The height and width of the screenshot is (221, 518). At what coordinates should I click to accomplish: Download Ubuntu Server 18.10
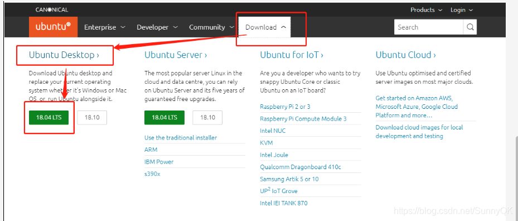pyautogui.click(x=207, y=117)
